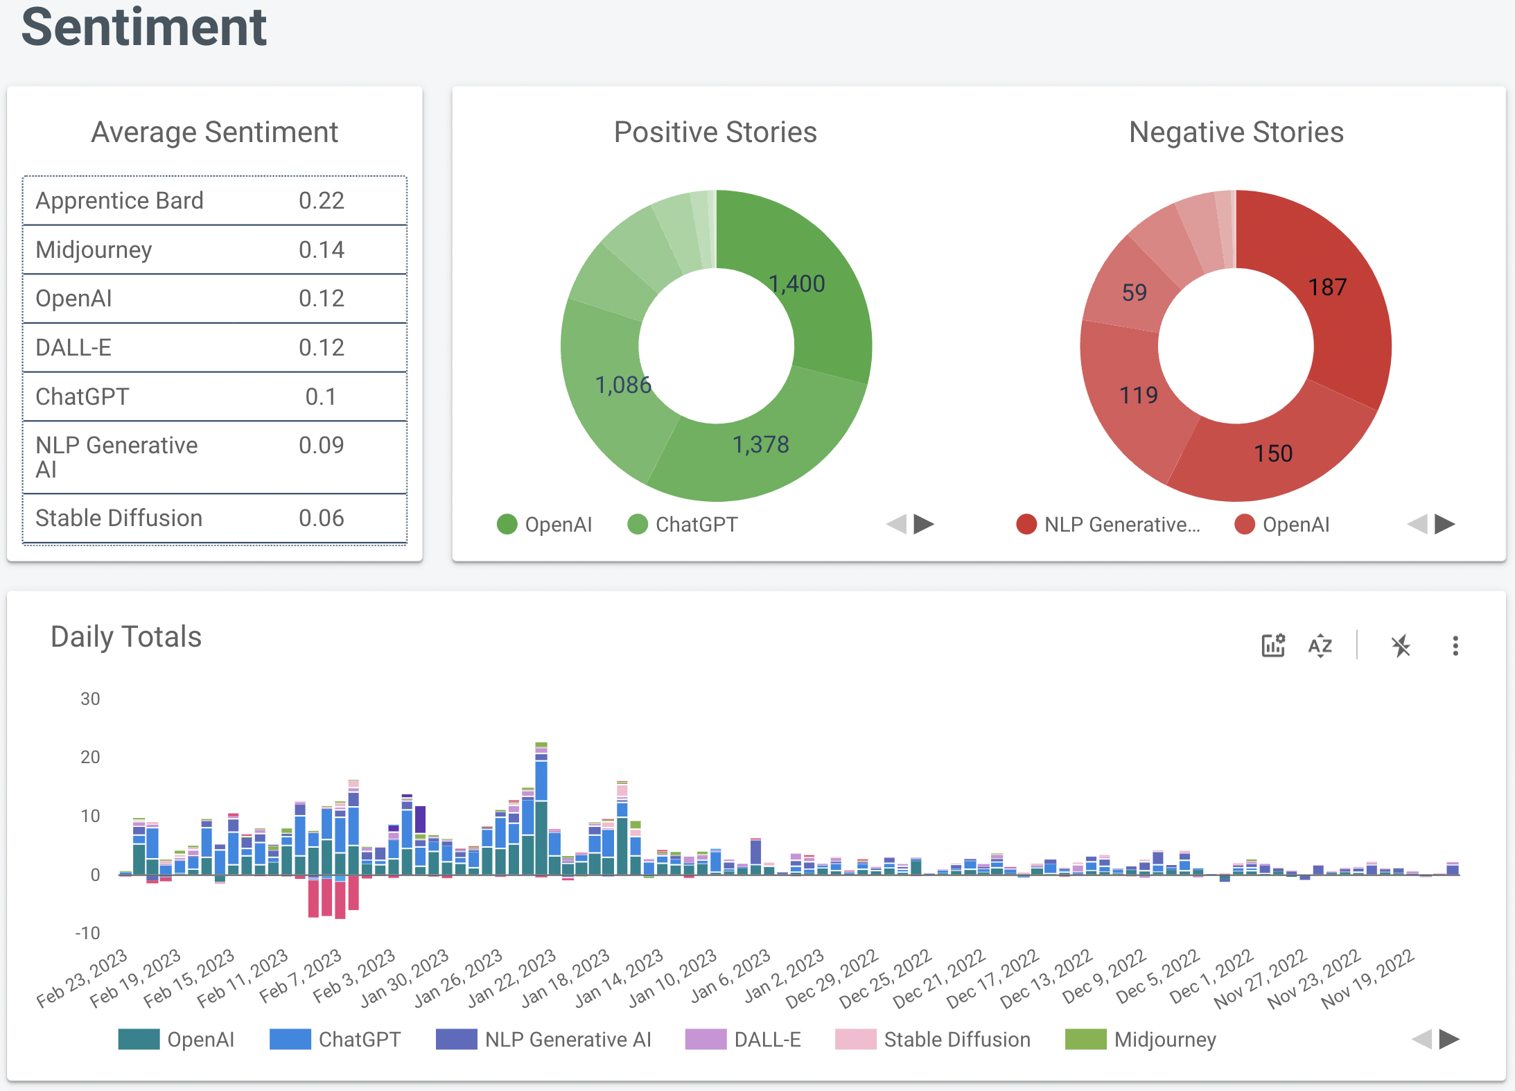Previous page arrow in Positive Stories legend
Screen dimensions: 1515x1091
click(897, 524)
